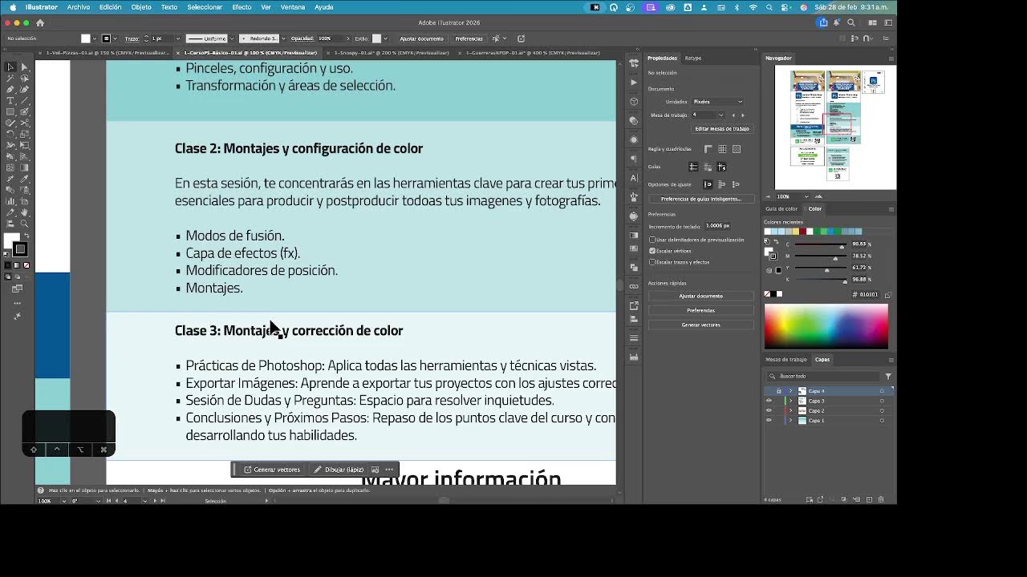Click the swap fill and stroke arrow
The width and height of the screenshot is (1027, 577).
pos(26,234)
